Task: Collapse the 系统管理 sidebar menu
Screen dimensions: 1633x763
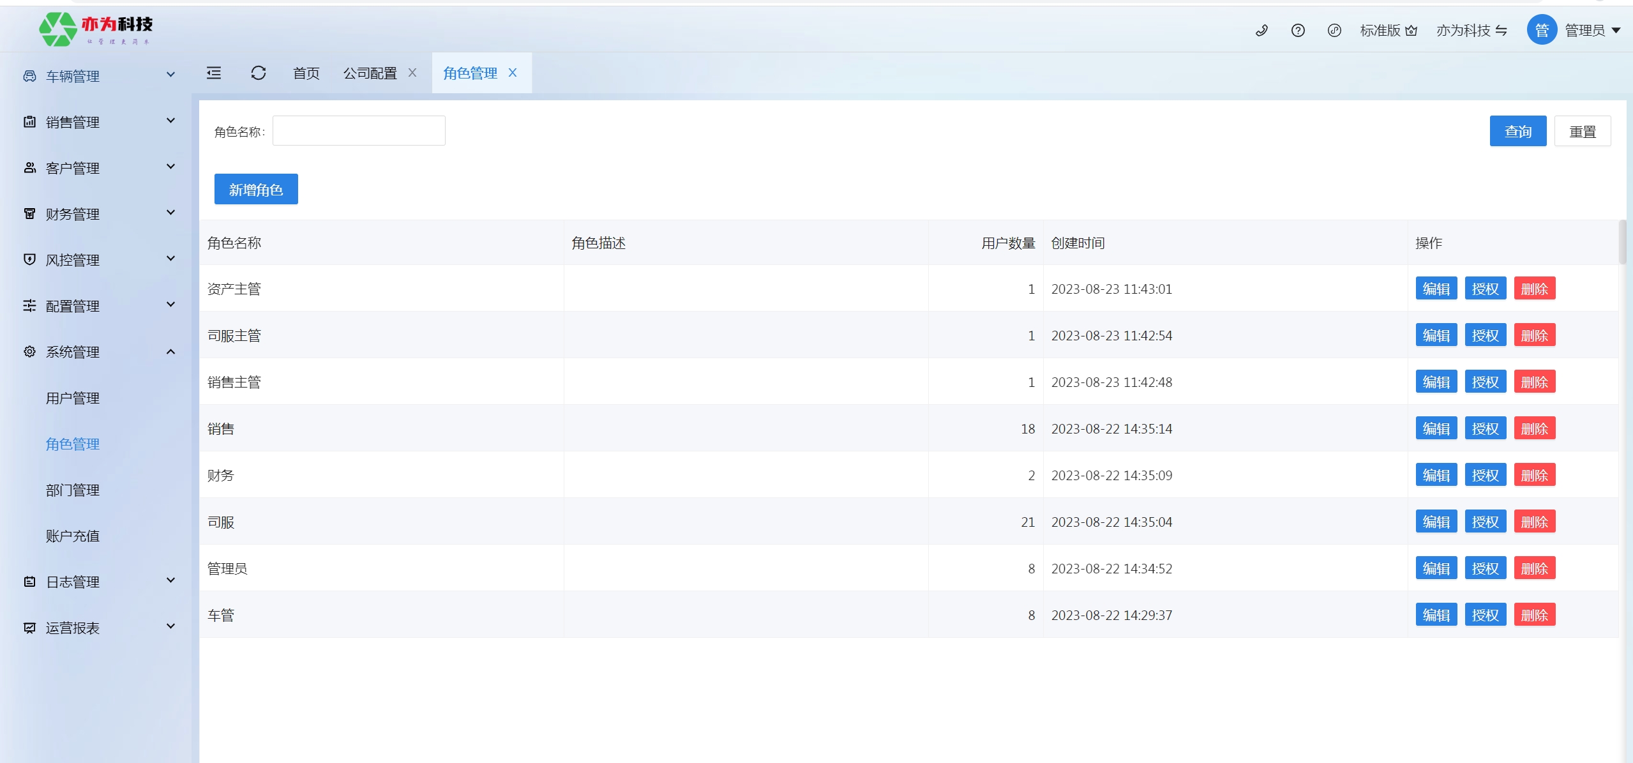Action: tap(96, 352)
